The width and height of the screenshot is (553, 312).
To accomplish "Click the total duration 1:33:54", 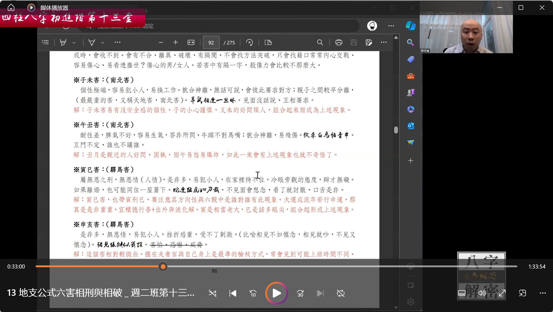I will coord(537,267).
